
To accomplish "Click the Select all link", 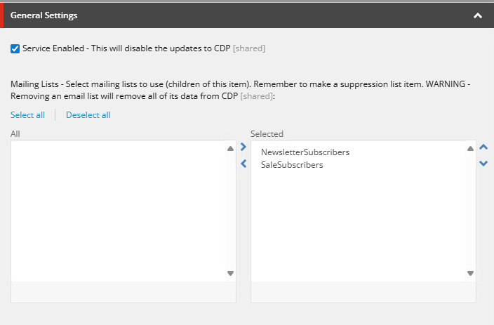I will coord(27,115).
